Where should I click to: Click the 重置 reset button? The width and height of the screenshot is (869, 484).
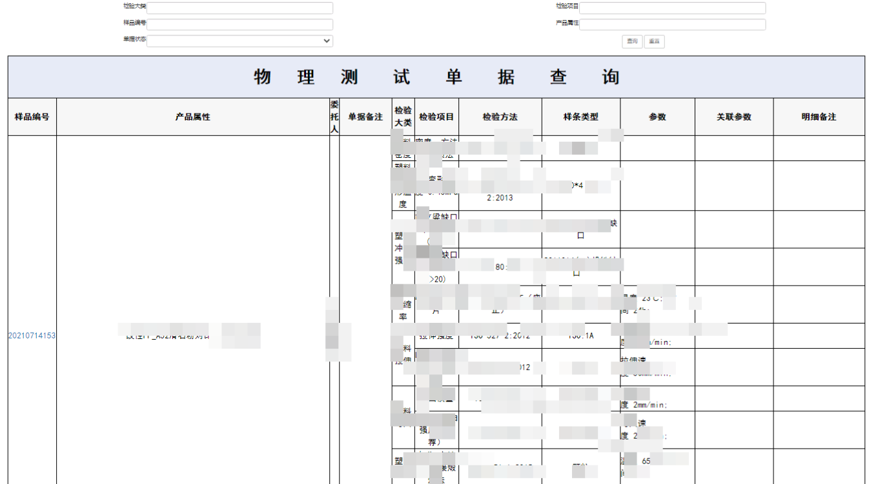click(654, 41)
